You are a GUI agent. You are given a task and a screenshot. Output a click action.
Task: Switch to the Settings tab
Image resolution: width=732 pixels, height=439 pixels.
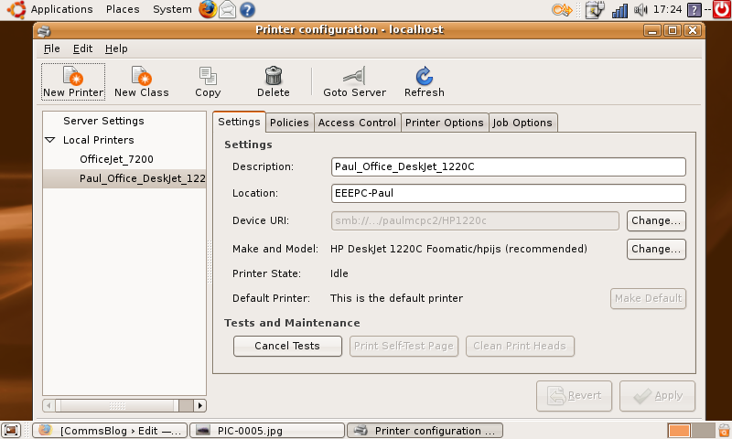tap(239, 122)
